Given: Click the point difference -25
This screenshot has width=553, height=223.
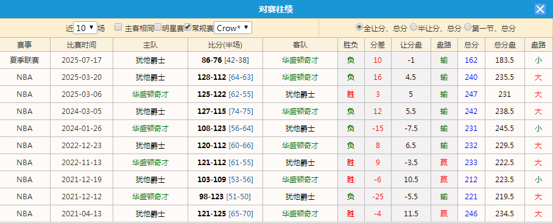Looking at the screenshot, I should (x=378, y=197).
